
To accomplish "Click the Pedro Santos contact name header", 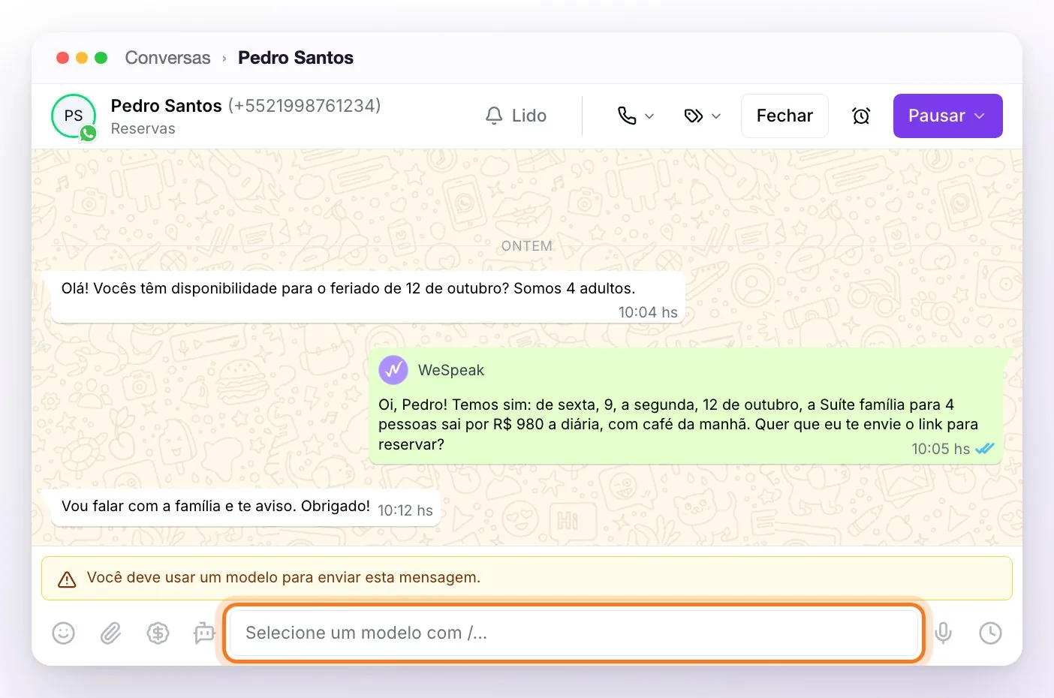I will [x=166, y=106].
